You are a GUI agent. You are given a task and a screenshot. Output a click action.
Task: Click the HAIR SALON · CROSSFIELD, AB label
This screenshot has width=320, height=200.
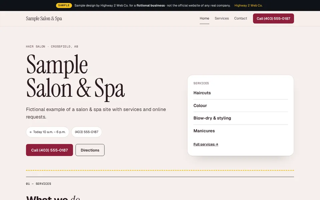tap(52, 47)
